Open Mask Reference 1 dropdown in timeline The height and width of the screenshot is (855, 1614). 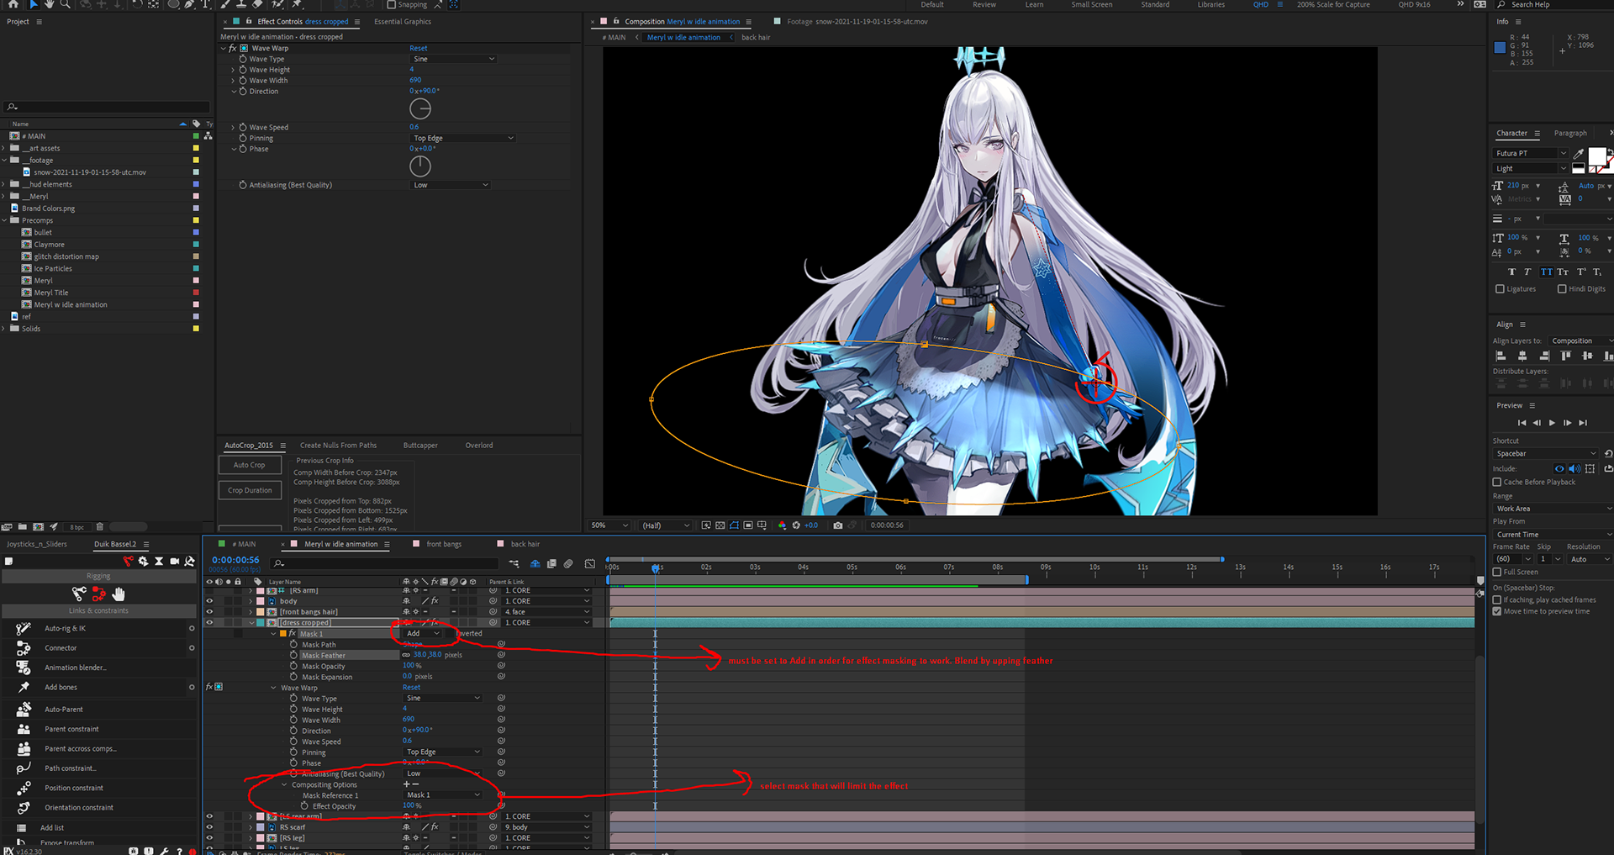(x=442, y=795)
